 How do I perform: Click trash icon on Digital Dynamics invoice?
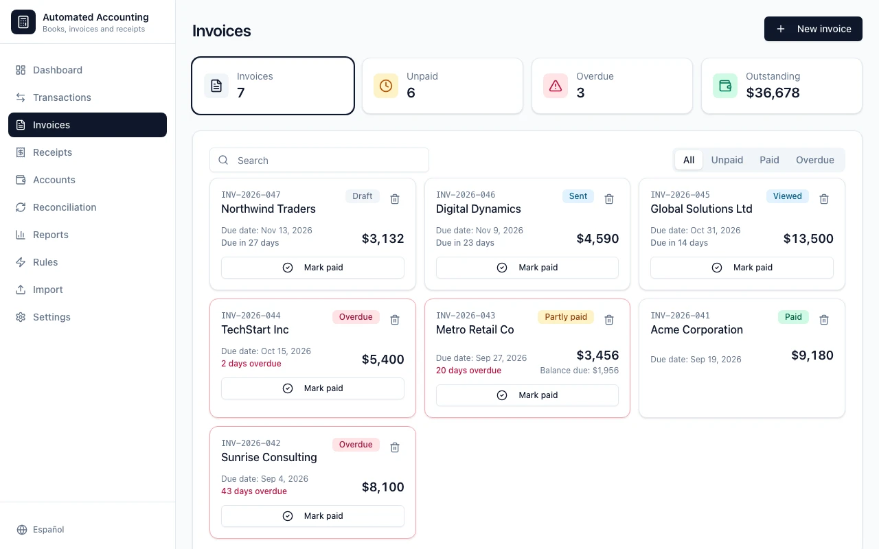(x=609, y=199)
